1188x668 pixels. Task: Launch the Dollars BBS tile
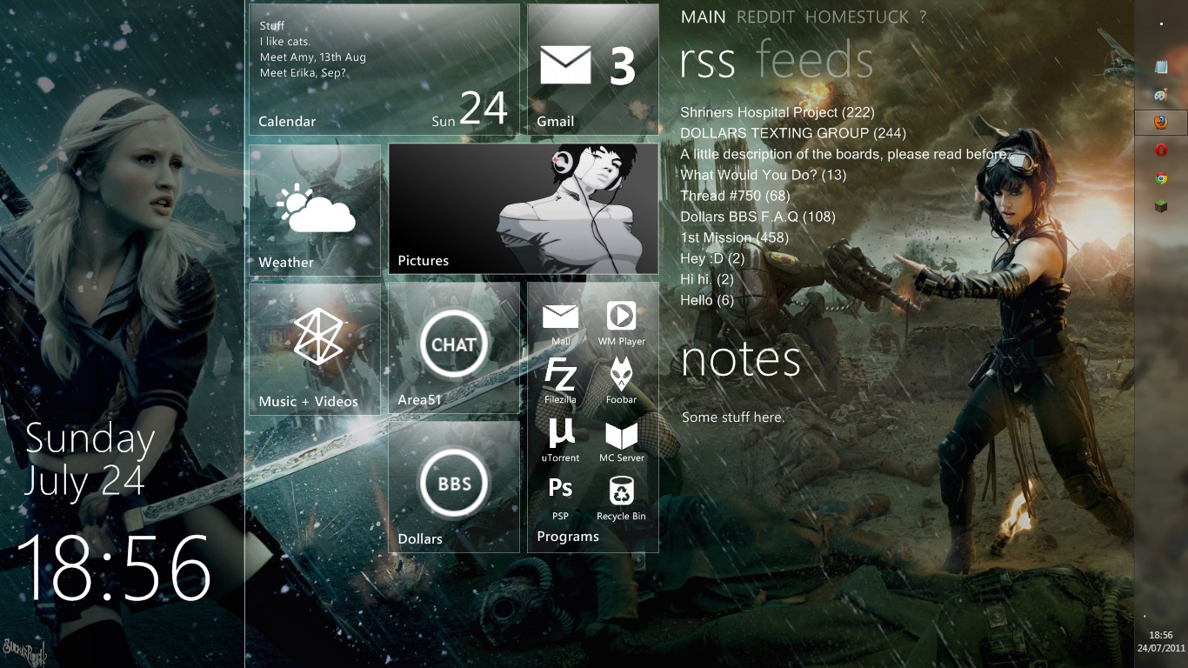(x=454, y=487)
